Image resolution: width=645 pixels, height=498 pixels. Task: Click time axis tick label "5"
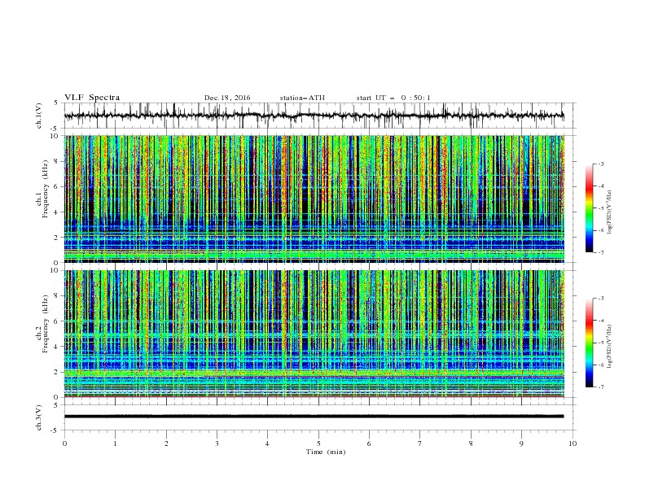pos(318,443)
